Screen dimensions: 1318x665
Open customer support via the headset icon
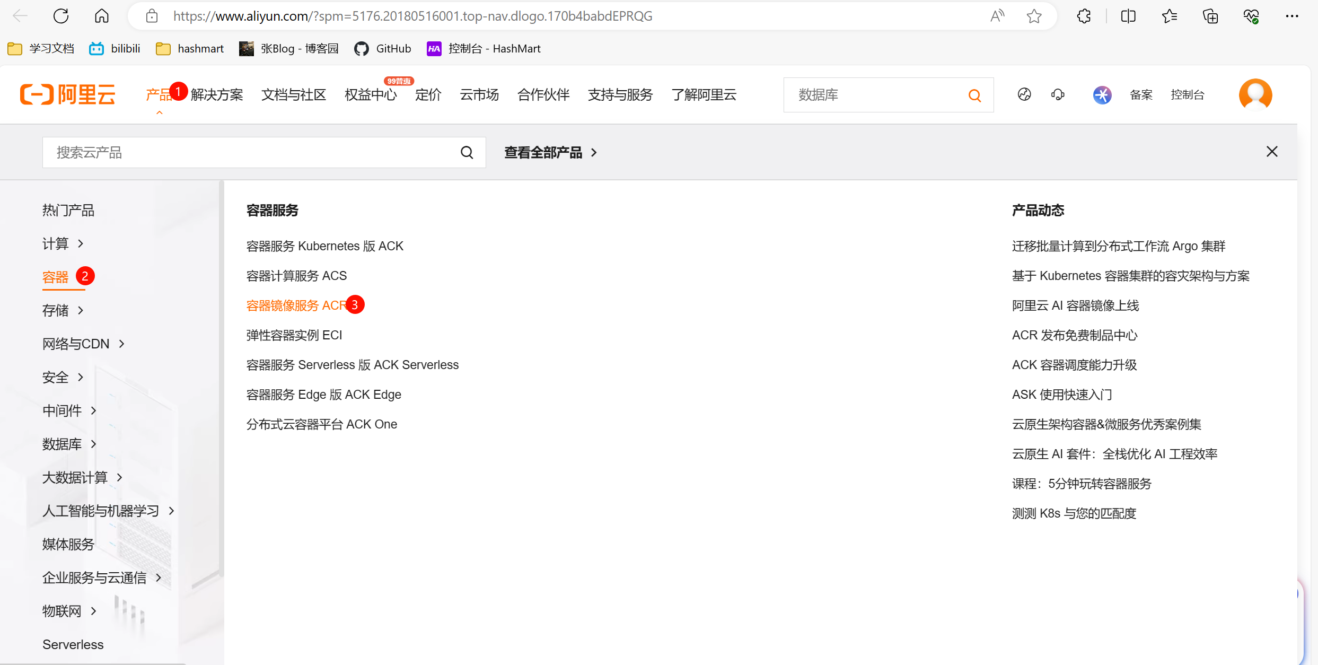point(1058,94)
